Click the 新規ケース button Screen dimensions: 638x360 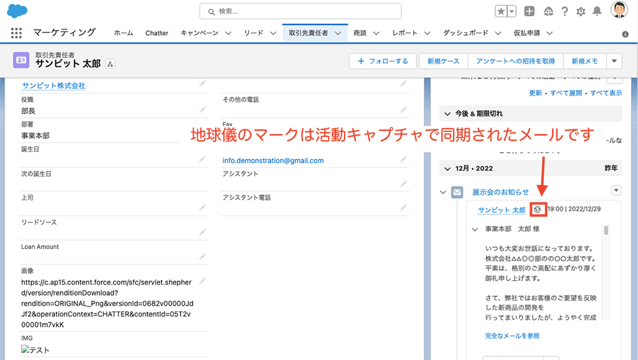coord(443,61)
